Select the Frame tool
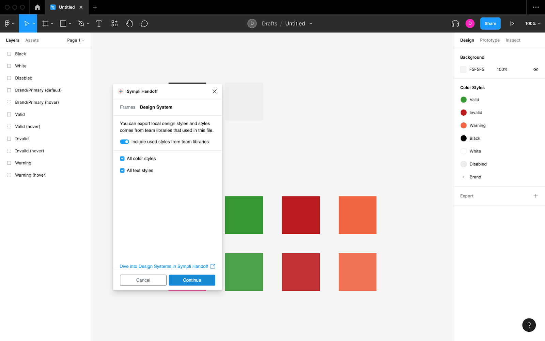 [x=45, y=24]
